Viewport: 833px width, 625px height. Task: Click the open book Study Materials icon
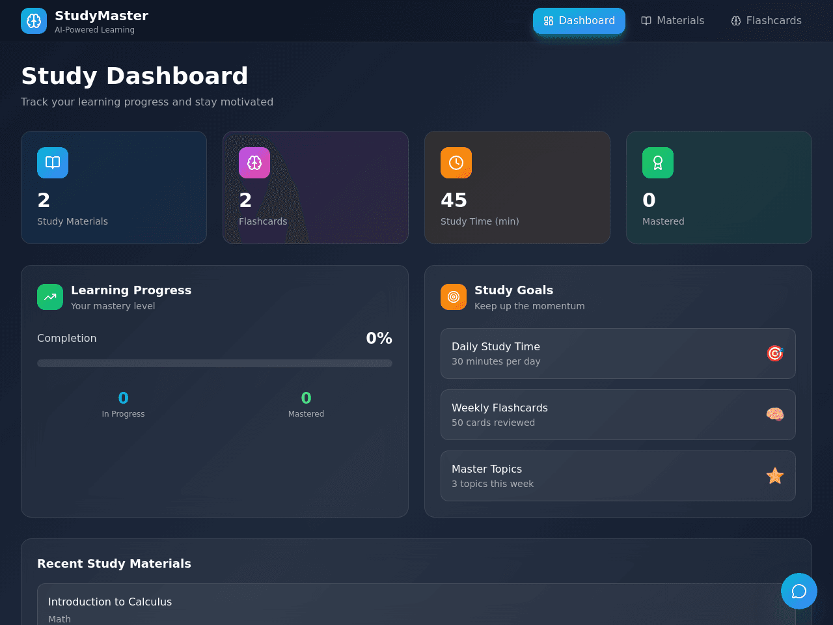[x=53, y=163]
